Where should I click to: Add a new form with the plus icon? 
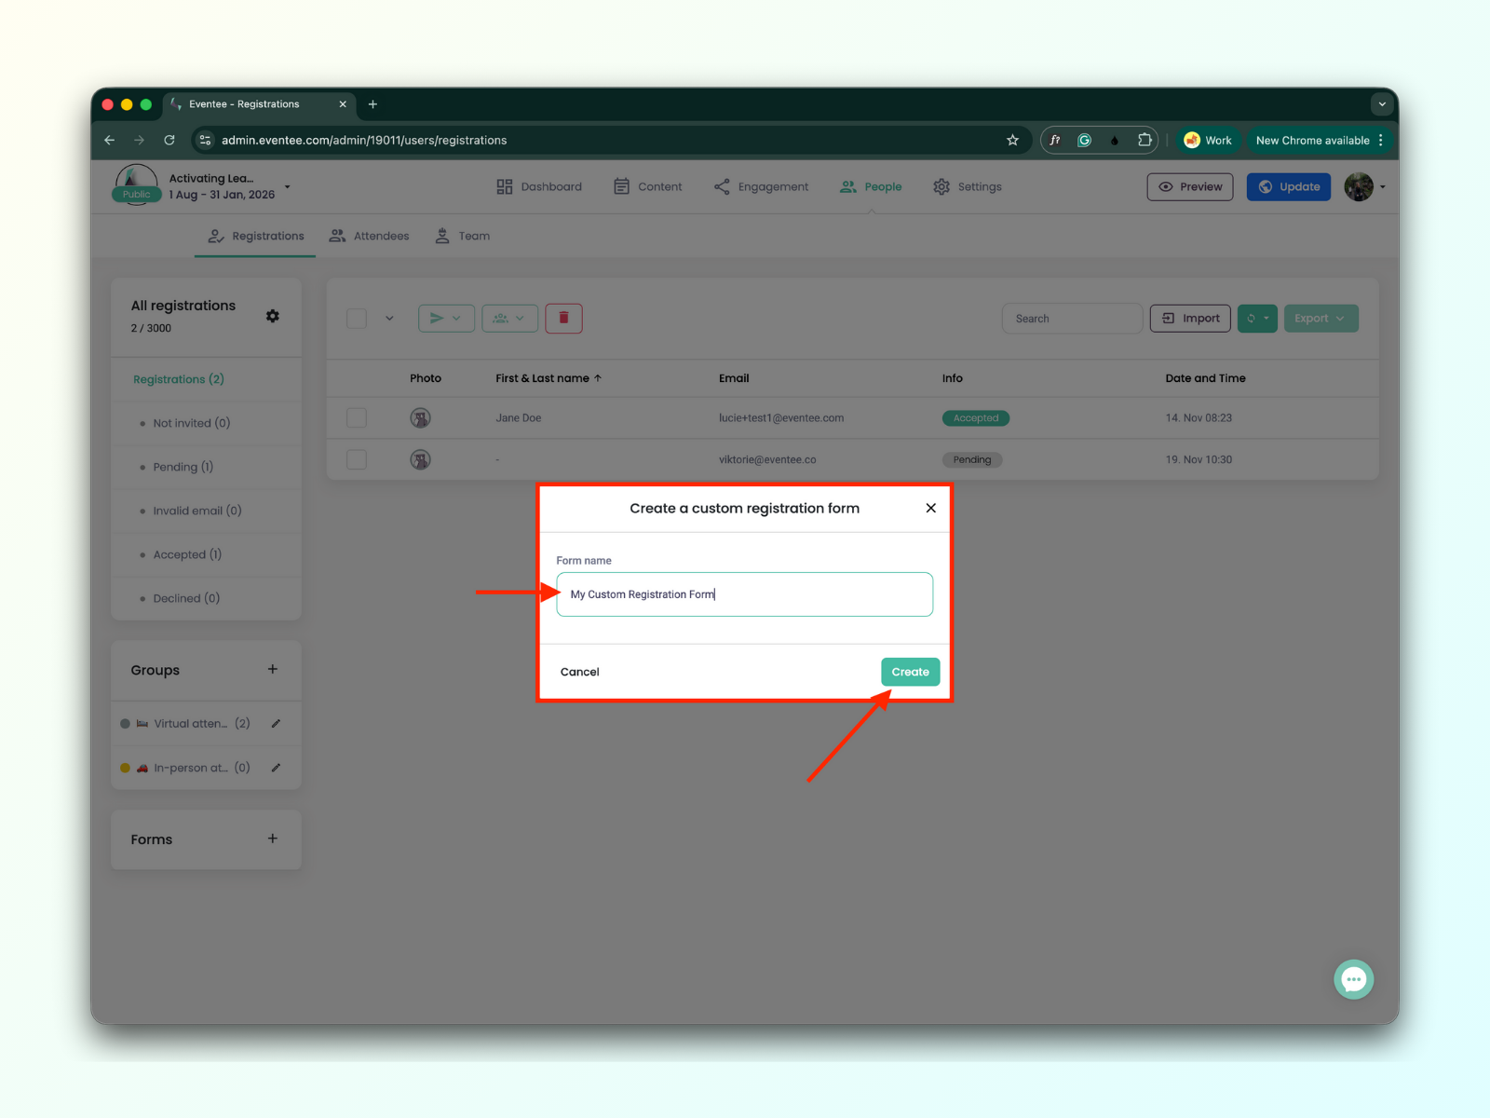(x=273, y=838)
